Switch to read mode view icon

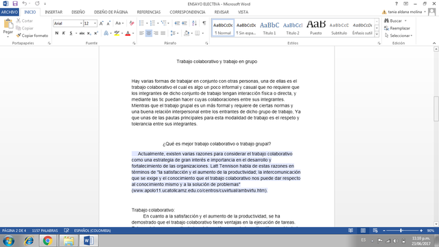coord(351,231)
